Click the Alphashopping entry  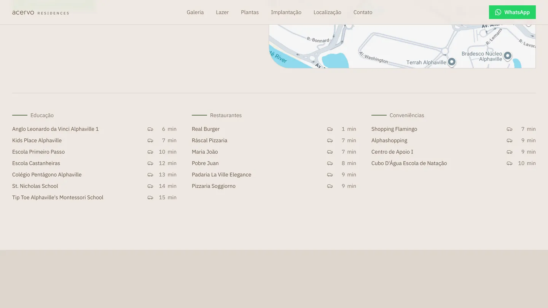[389, 140]
